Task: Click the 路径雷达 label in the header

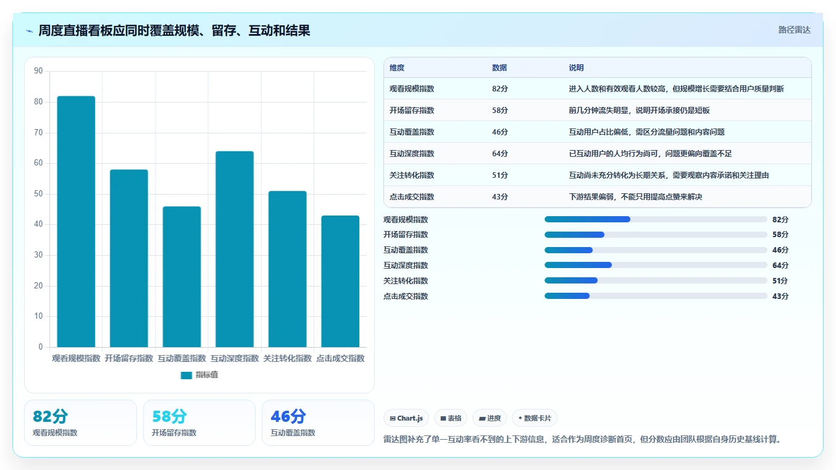Action: 794,30
